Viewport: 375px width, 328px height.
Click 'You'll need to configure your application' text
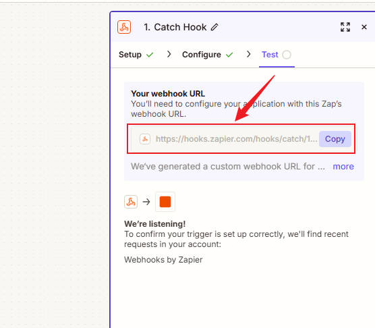pyautogui.click(x=236, y=109)
